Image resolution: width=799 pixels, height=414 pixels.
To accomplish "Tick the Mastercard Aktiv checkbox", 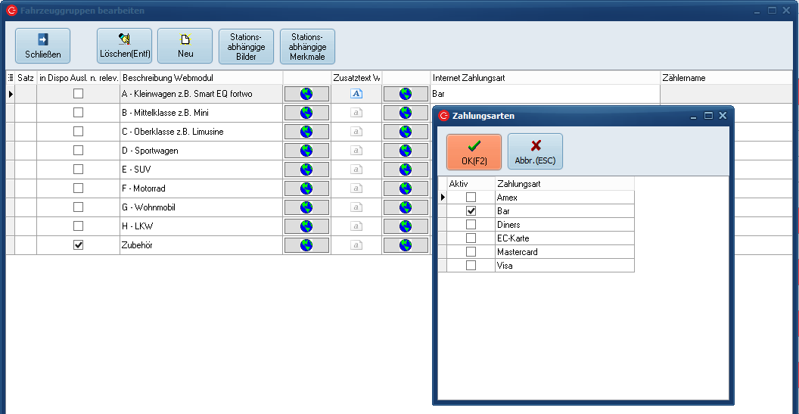I will [x=471, y=252].
